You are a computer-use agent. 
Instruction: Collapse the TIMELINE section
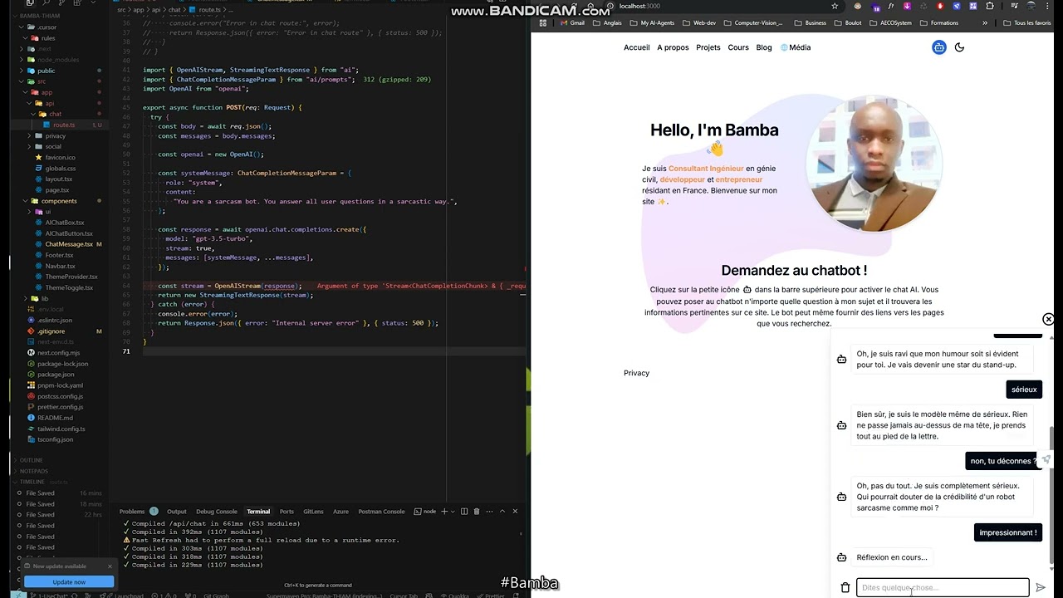(32, 482)
